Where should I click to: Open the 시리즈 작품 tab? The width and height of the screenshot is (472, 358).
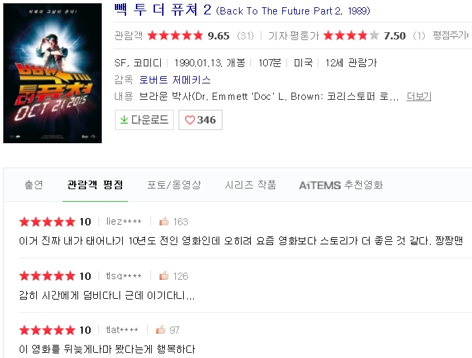250,185
